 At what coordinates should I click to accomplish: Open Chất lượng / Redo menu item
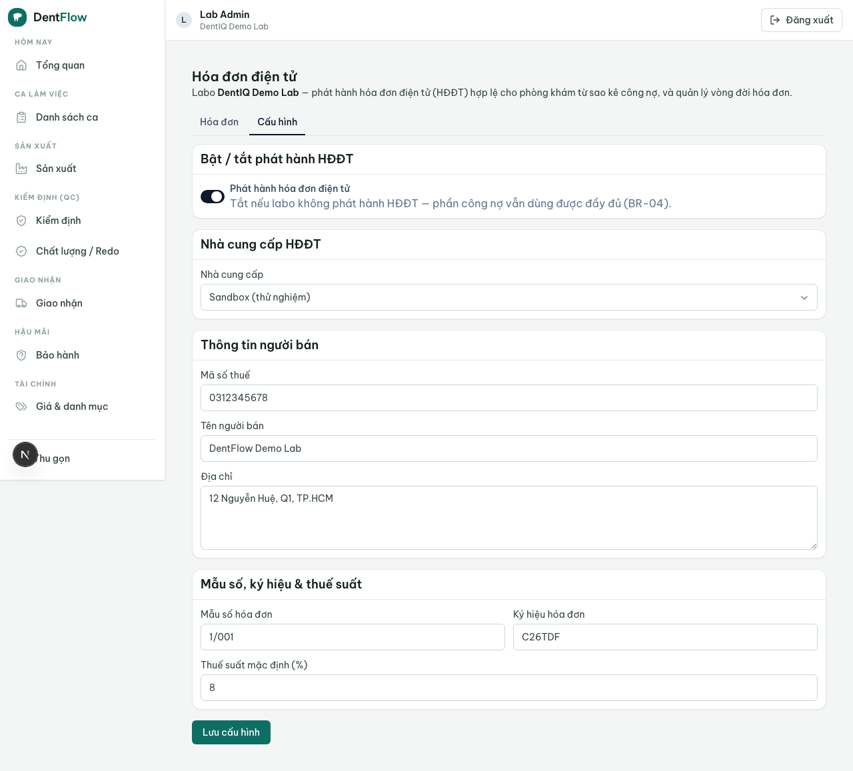pyautogui.click(x=83, y=251)
